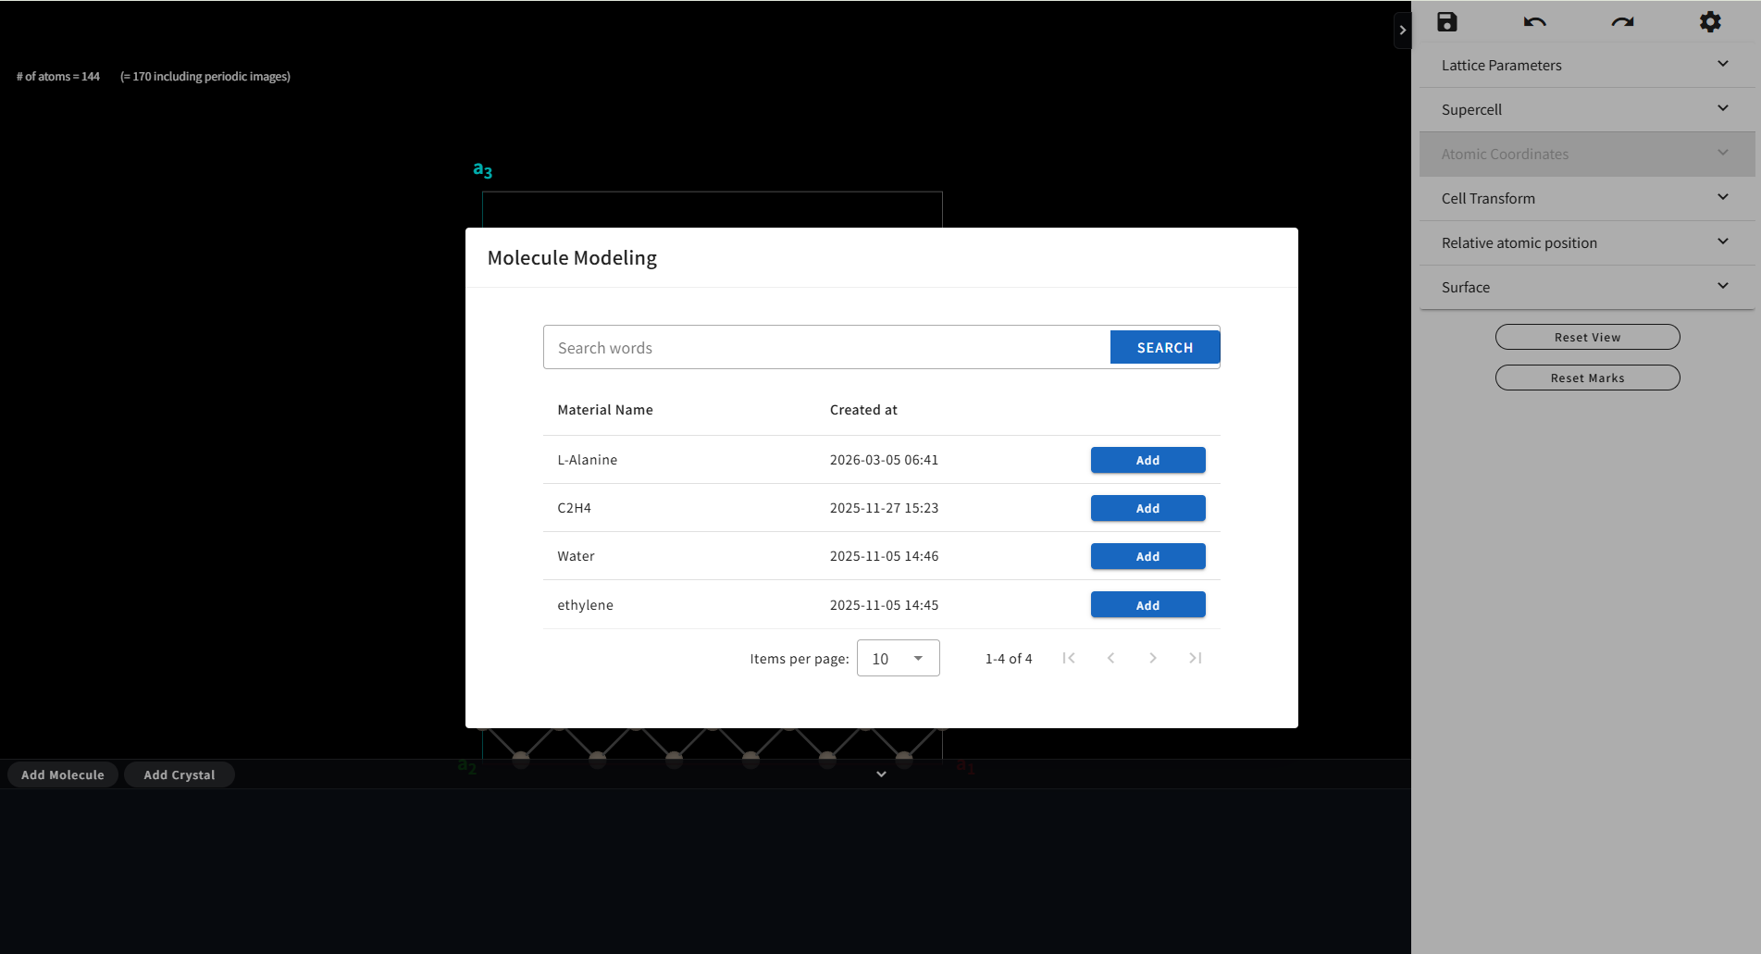
Task: Jump to first page of molecule list
Action: point(1069,658)
